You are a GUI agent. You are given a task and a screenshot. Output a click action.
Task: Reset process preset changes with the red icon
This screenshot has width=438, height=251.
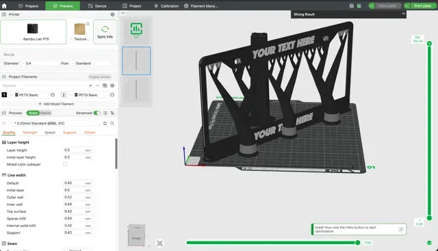4,123
